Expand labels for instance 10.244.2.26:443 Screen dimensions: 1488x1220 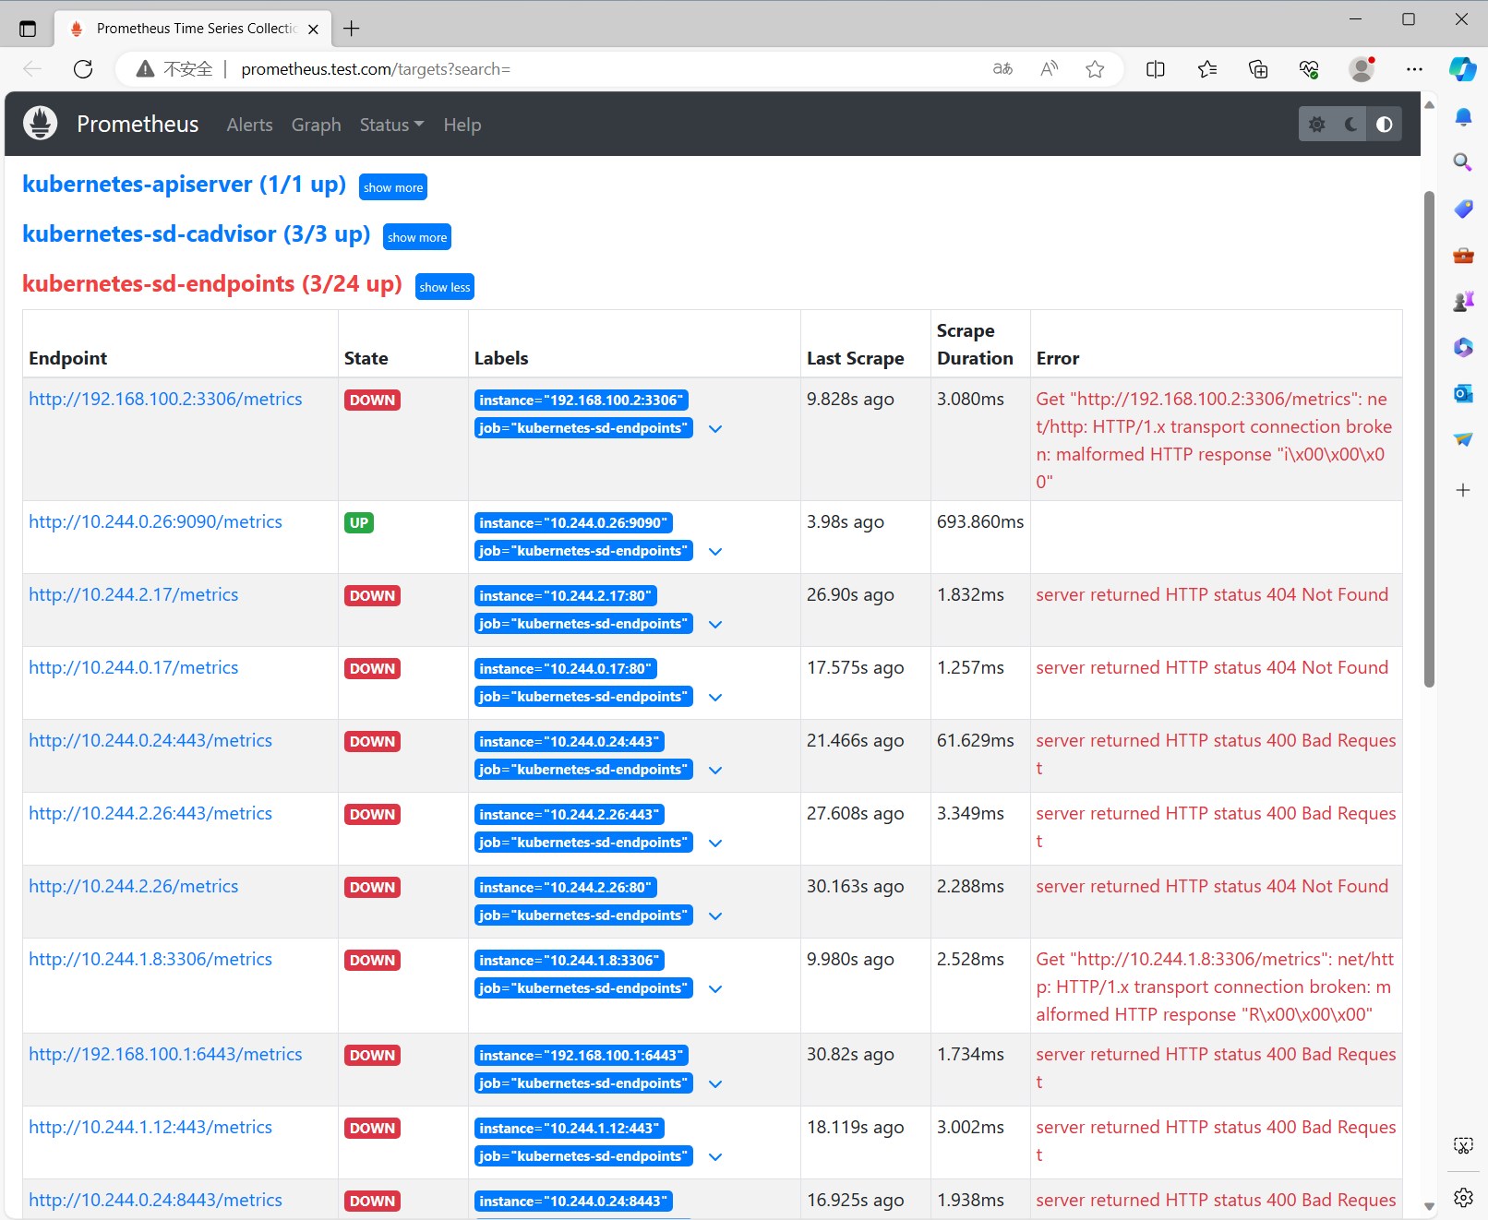tap(715, 843)
